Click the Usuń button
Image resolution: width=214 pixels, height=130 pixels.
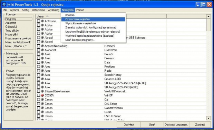[152, 125]
